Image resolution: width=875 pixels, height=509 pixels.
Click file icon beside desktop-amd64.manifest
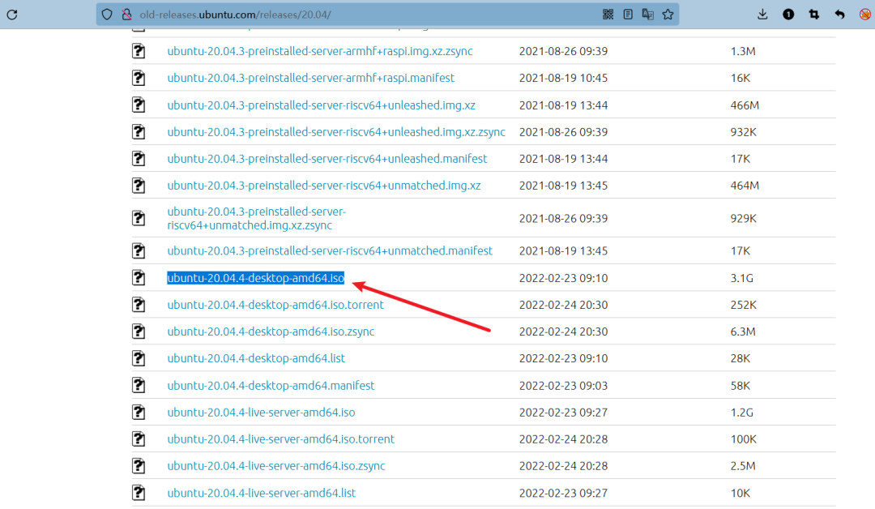(x=139, y=385)
